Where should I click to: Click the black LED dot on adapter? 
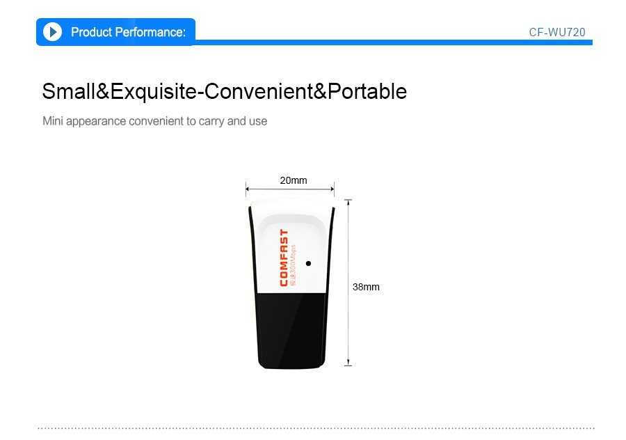tap(308, 264)
